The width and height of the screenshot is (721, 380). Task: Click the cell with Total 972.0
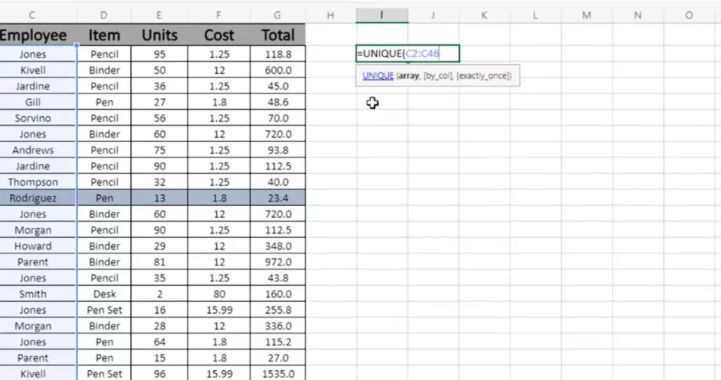click(277, 262)
